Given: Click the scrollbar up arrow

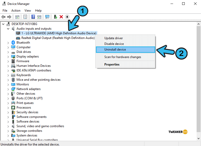Looking at the screenshot, I should coord(198,24).
